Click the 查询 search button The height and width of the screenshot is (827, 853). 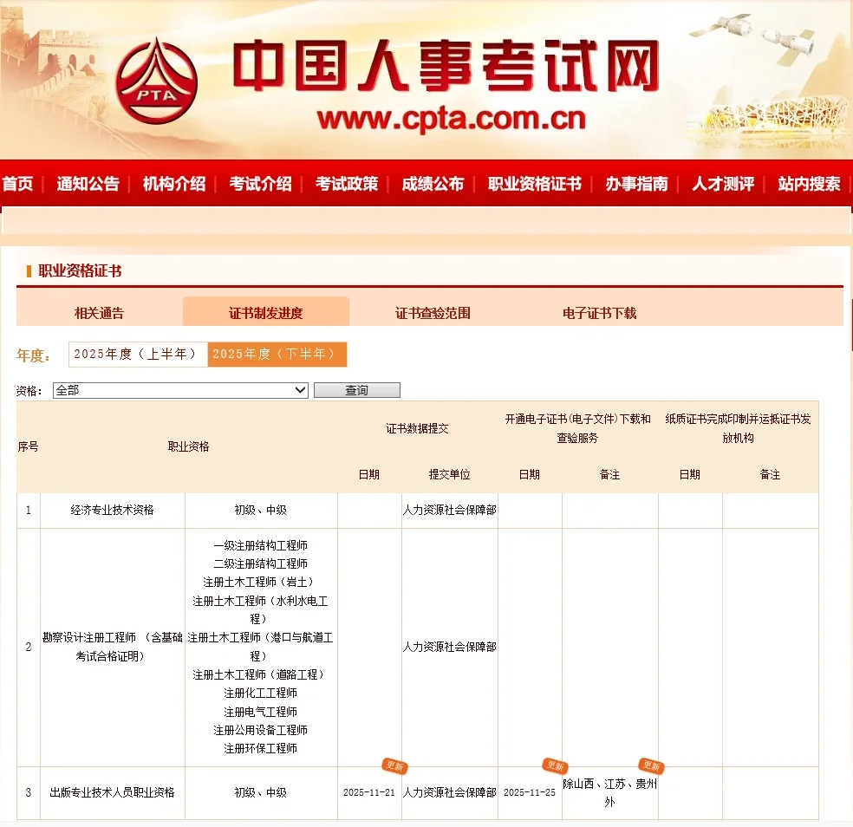[x=356, y=390]
